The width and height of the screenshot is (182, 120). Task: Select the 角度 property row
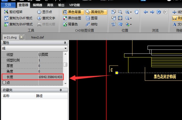(32, 72)
